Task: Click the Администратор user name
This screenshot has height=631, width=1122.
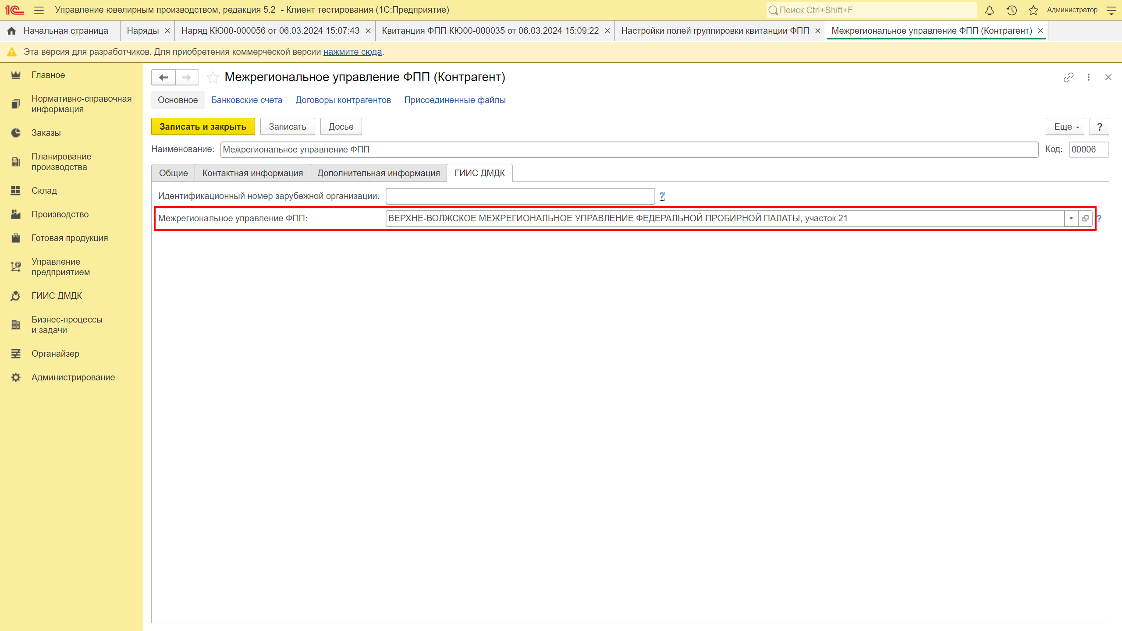Action: (1072, 10)
